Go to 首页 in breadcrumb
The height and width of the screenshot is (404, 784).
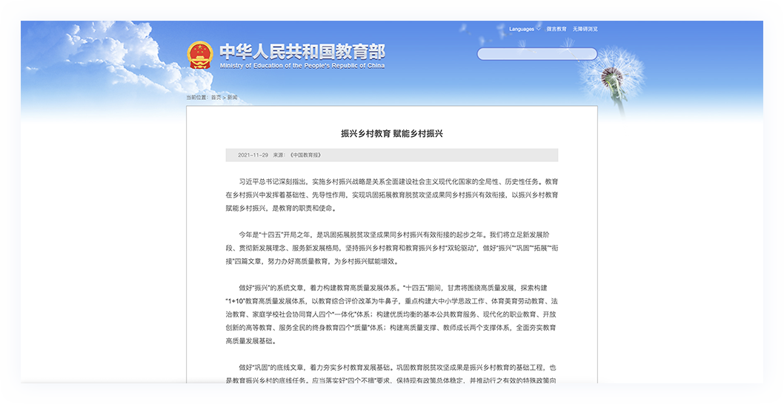(216, 98)
